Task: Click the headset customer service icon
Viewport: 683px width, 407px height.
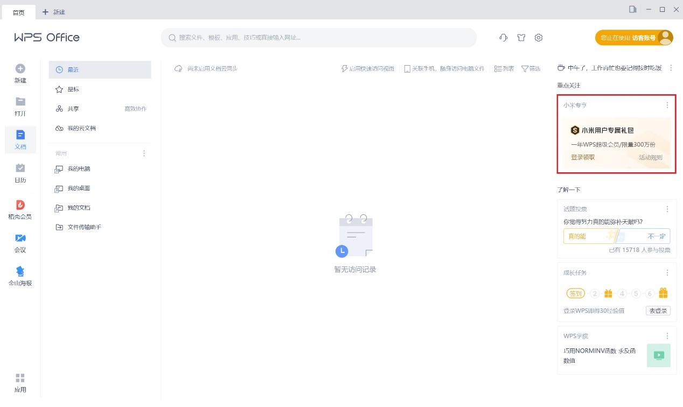Action: pos(504,38)
